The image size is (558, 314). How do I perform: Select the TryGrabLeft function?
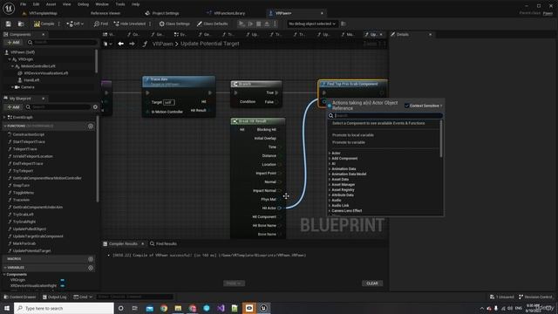coord(24,215)
